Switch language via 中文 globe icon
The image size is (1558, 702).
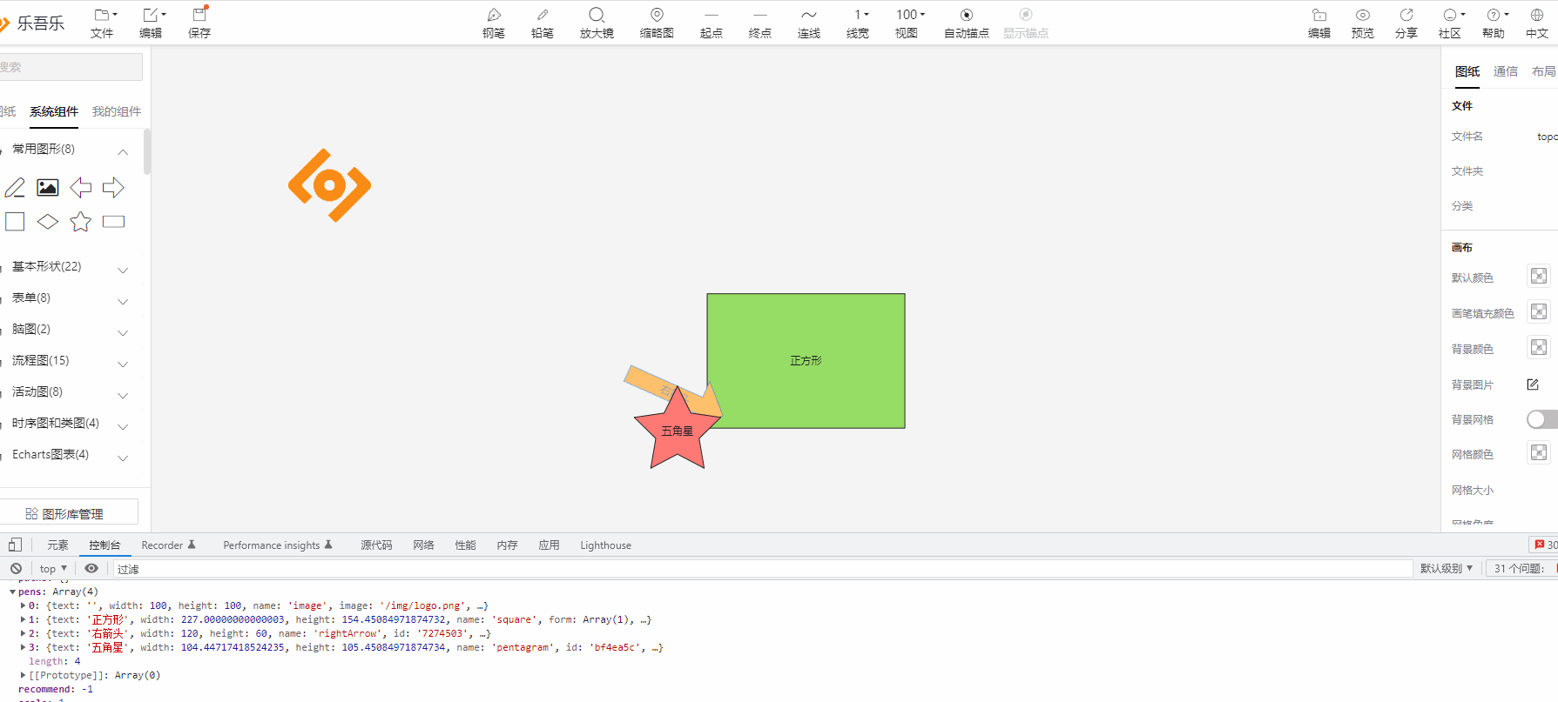(x=1537, y=23)
